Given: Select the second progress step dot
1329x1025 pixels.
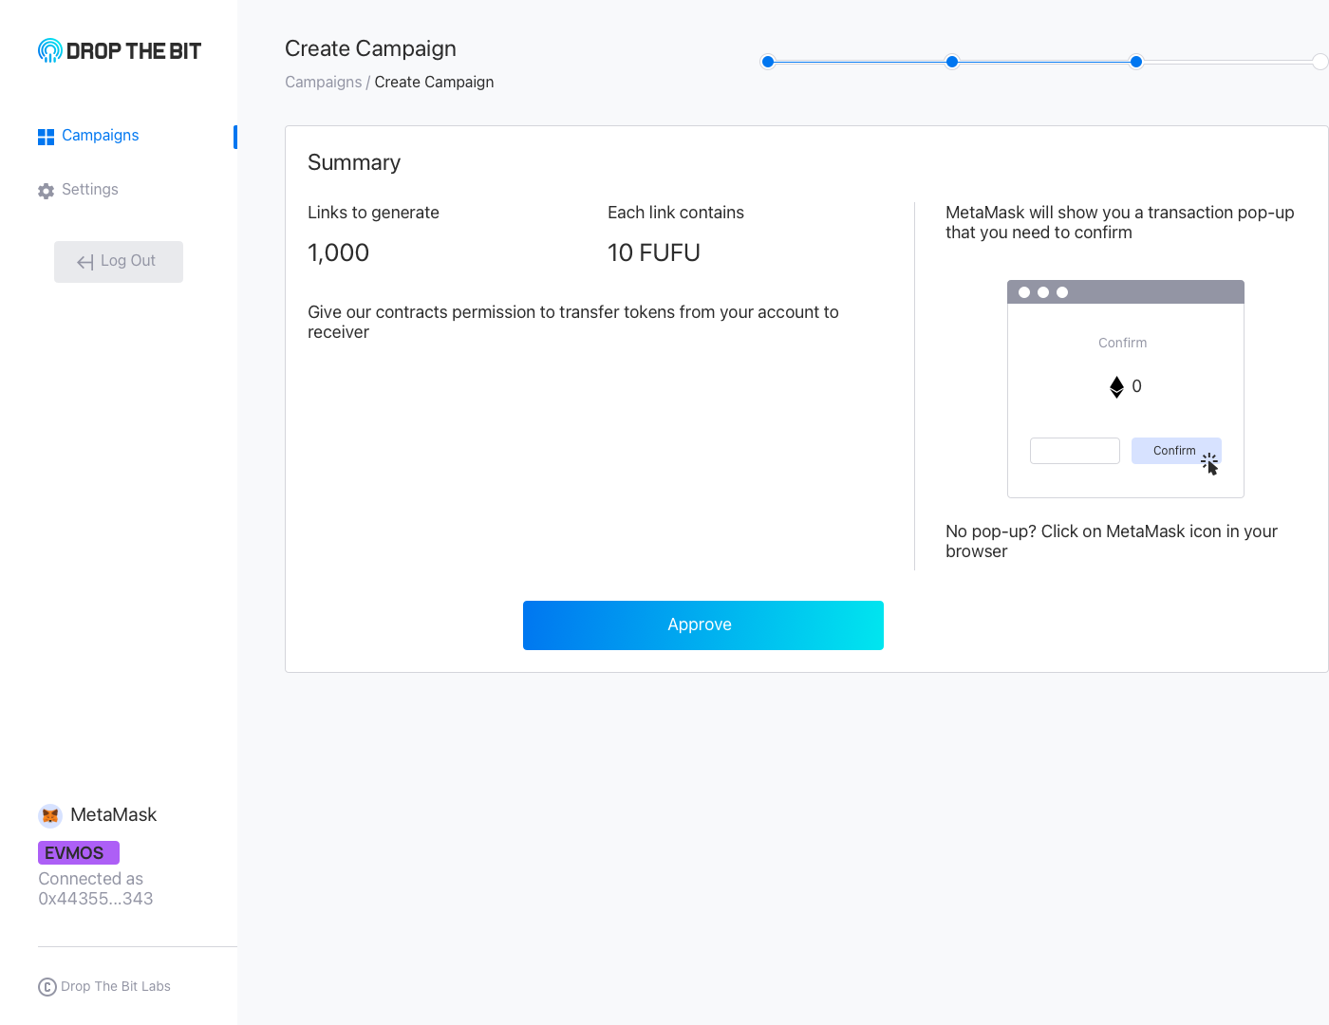Looking at the screenshot, I should point(952,62).
